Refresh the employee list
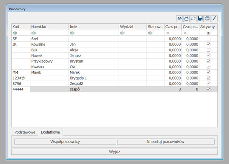This screenshot has height=164, width=229. (x=193, y=18)
